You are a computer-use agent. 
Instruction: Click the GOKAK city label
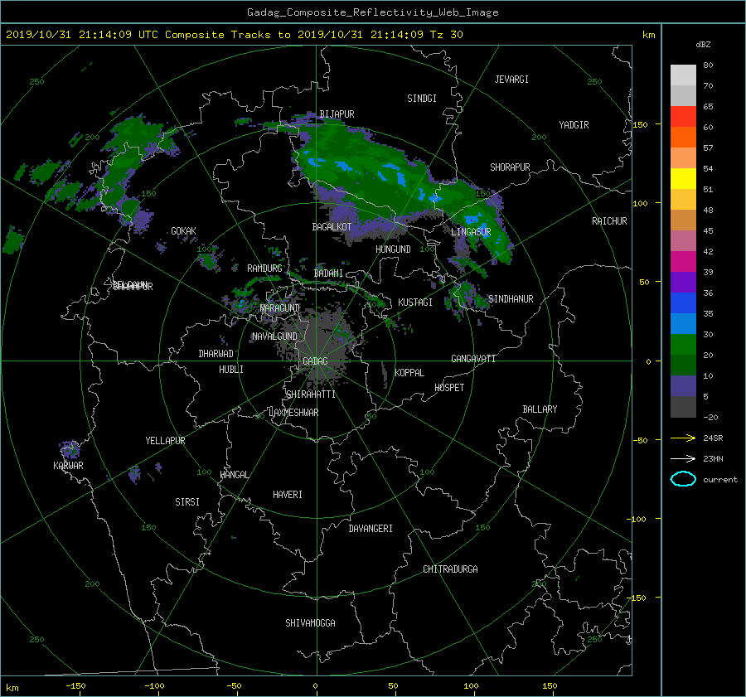(183, 231)
